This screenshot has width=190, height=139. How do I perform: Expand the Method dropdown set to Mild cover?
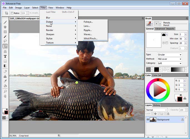(x=169, y=59)
